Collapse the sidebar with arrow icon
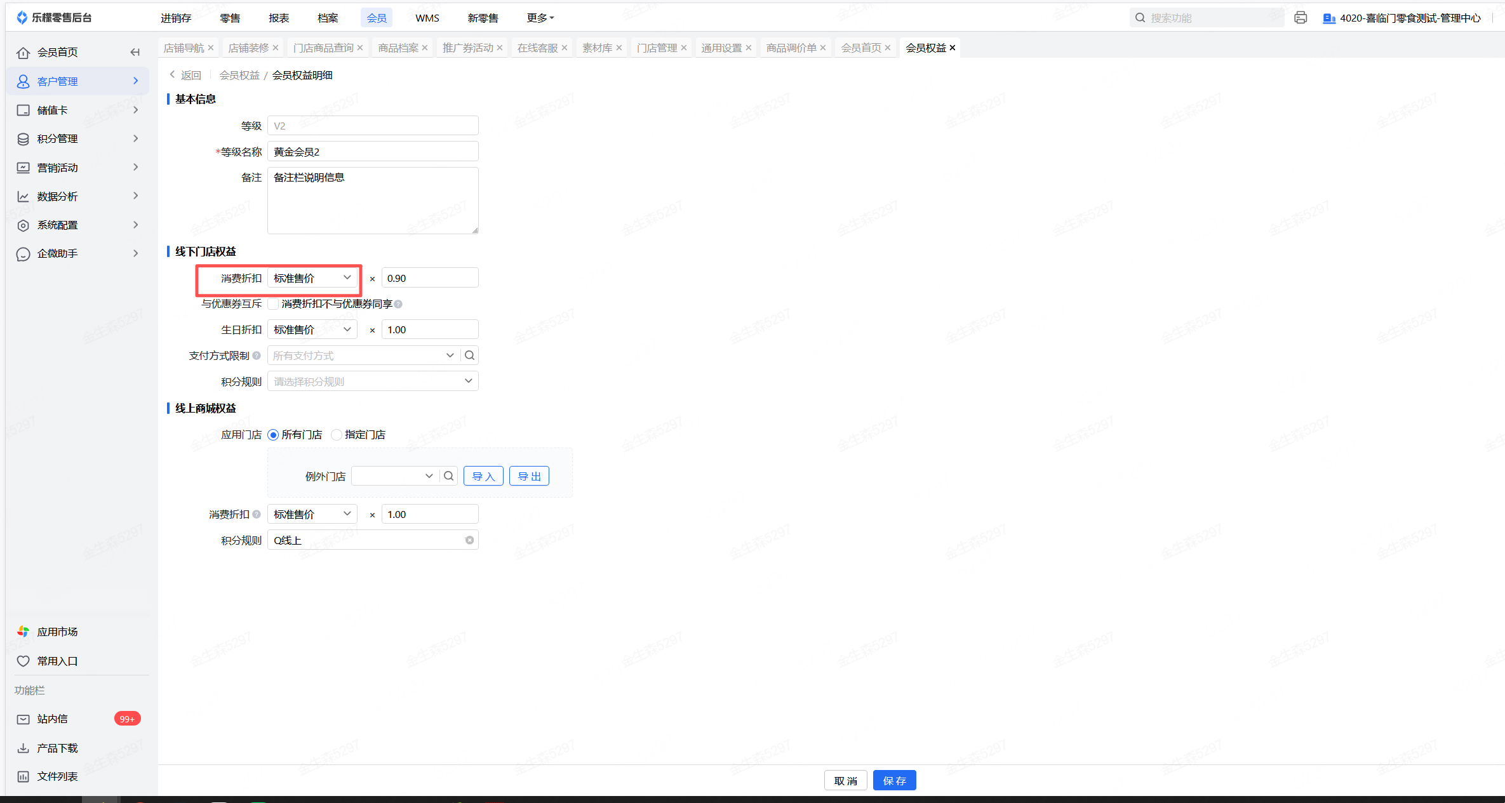Screen dimensions: 1505x803 (x=135, y=52)
